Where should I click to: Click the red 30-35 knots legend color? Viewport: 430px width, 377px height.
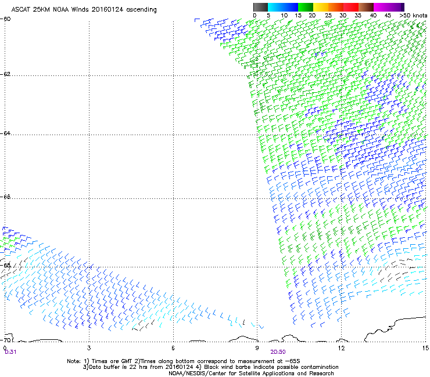pos(351,7)
